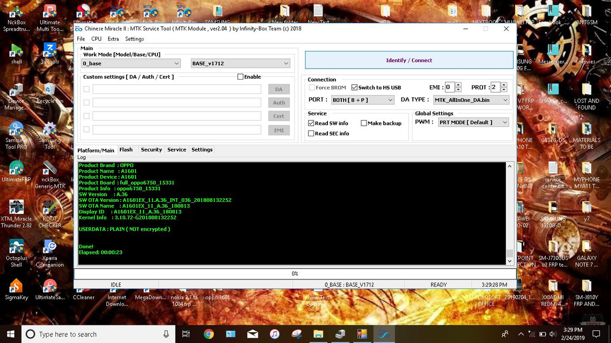The height and width of the screenshot is (343, 611).
Task: Open iTunes from the taskbar
Action: tap(274, 334)
